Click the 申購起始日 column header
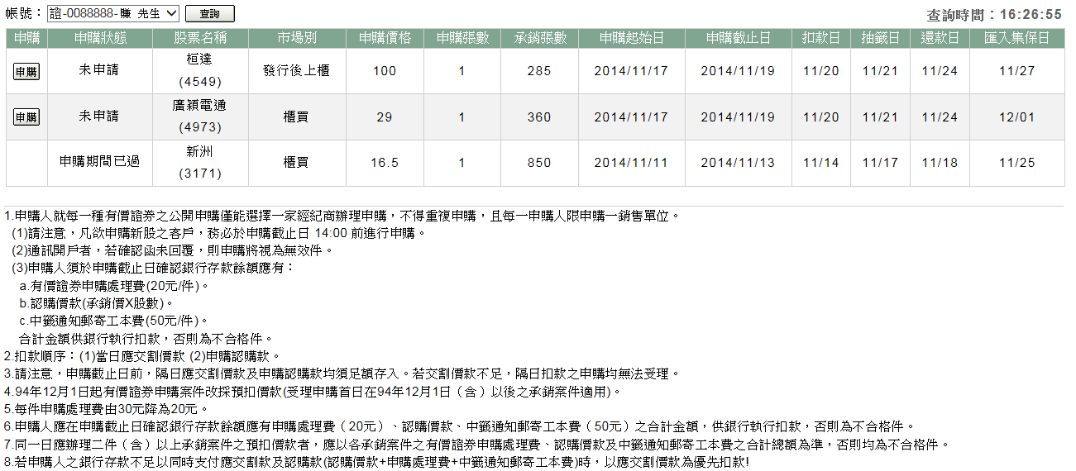The image size is (1076, 471). pos(631,39)
